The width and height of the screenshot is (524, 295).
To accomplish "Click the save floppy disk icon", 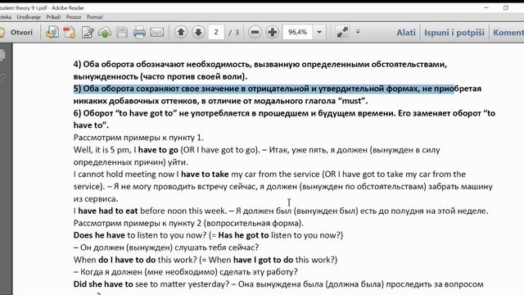I will [x=122, y=33].
